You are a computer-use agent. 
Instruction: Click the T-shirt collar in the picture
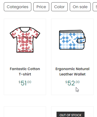pyautogui.click(x=25, y=30)
